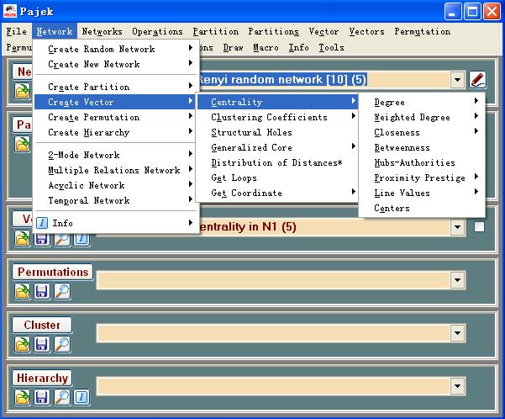Click the Permutations label button
This screenshot has width=505, height=419.
[x=53, y=272]
